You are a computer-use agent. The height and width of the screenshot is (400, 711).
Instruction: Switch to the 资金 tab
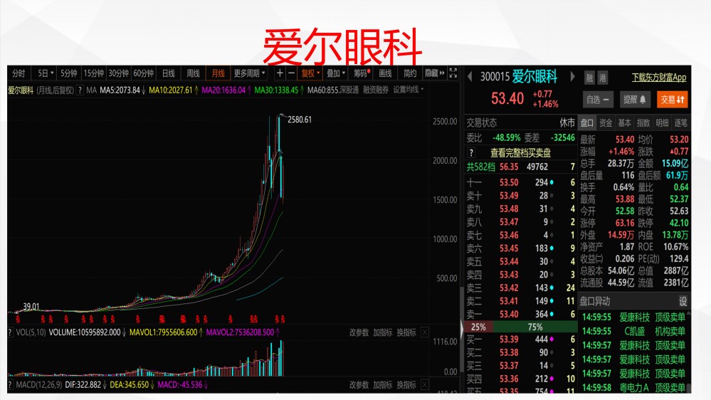click(x=606, y=123)
